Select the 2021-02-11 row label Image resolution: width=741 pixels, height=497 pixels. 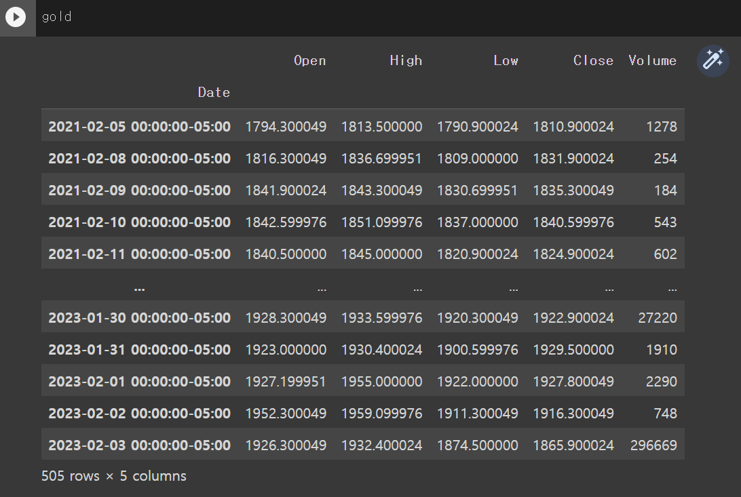pyautogui.click(x=139, y=254)
